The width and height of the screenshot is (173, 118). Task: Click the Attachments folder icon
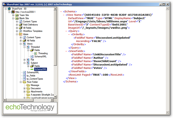click(28, 91)
